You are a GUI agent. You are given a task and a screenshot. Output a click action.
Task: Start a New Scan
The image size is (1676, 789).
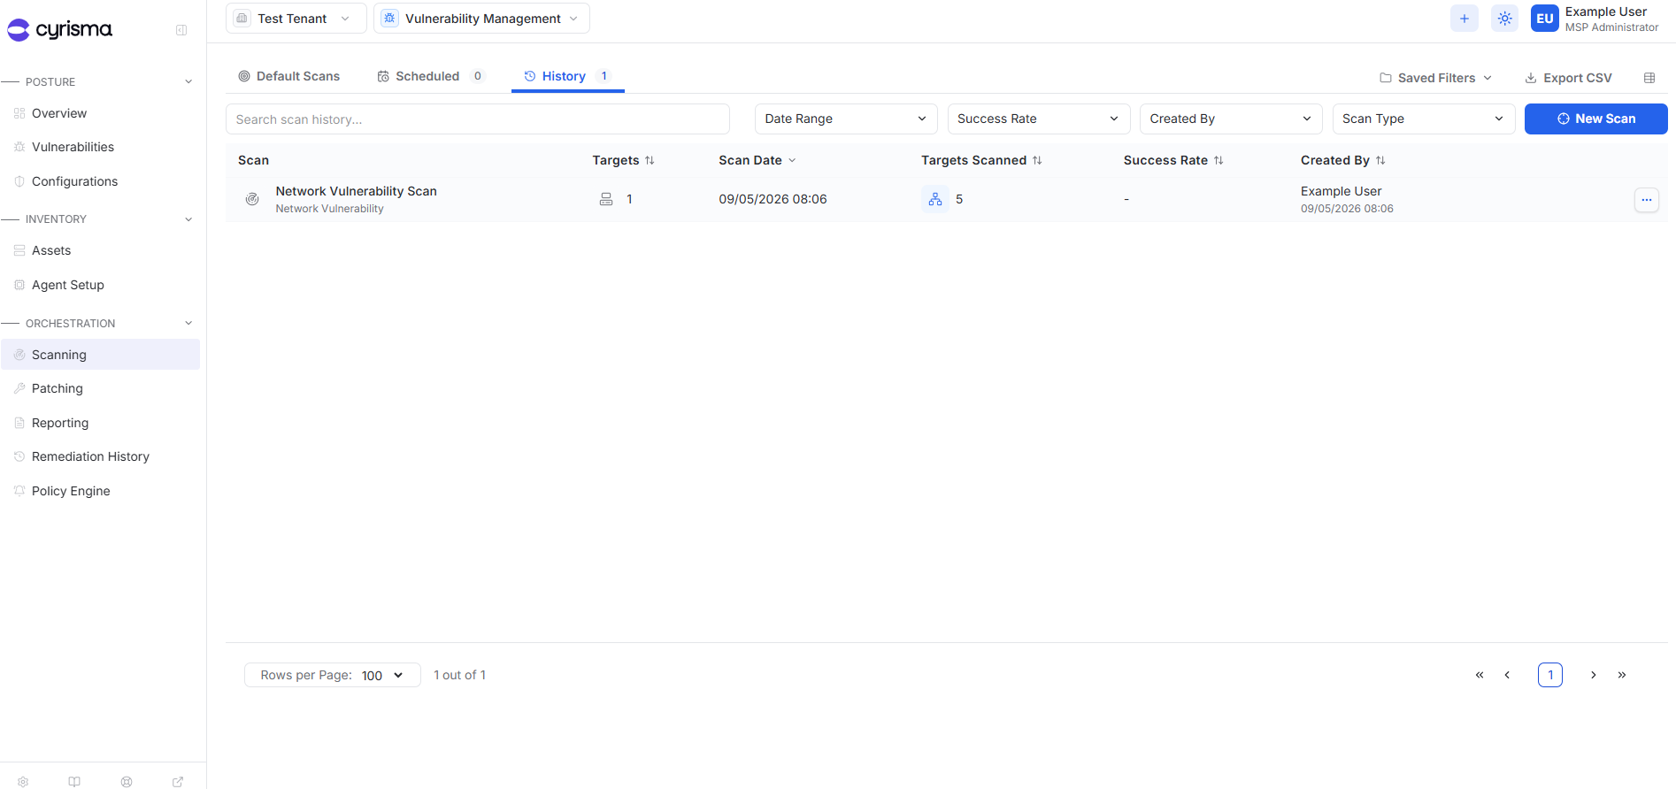[x=1596, y=119]
